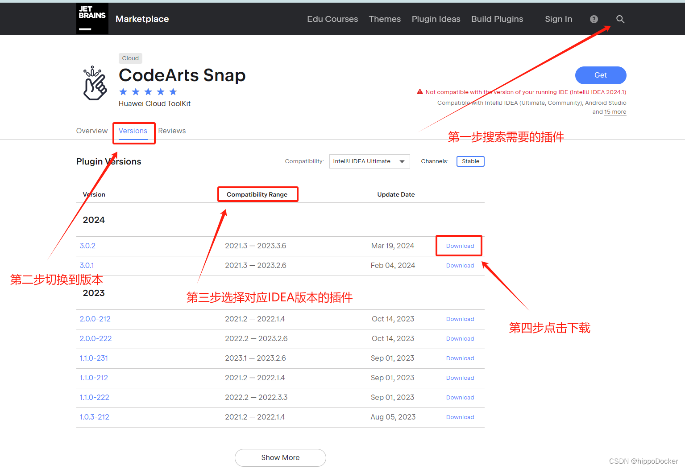Click the Show More button
The image size is (685, 469).
(280, 457)
